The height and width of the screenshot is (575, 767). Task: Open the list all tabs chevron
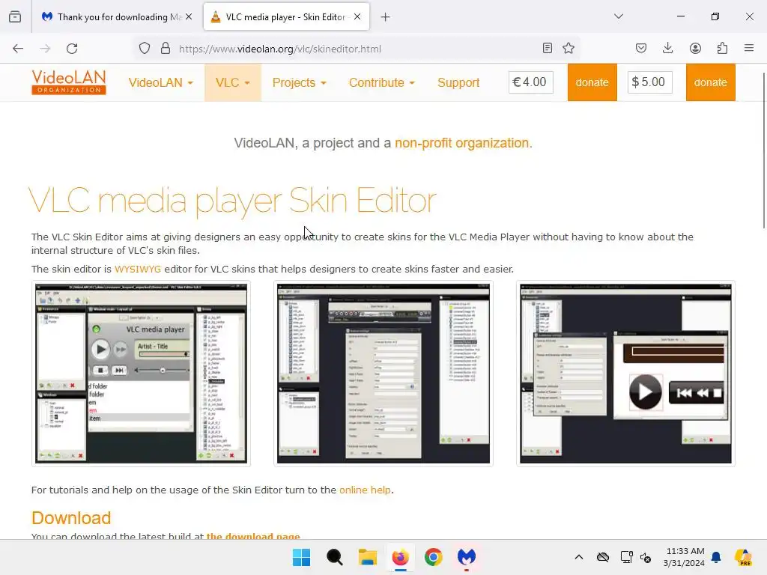coord(619,16)
